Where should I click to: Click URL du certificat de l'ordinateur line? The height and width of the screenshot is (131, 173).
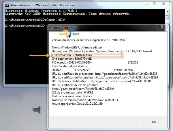point(105,77)
